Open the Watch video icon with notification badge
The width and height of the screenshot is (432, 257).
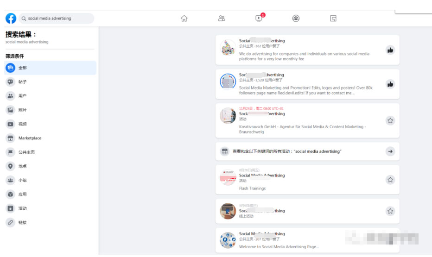tap(259, 19)
